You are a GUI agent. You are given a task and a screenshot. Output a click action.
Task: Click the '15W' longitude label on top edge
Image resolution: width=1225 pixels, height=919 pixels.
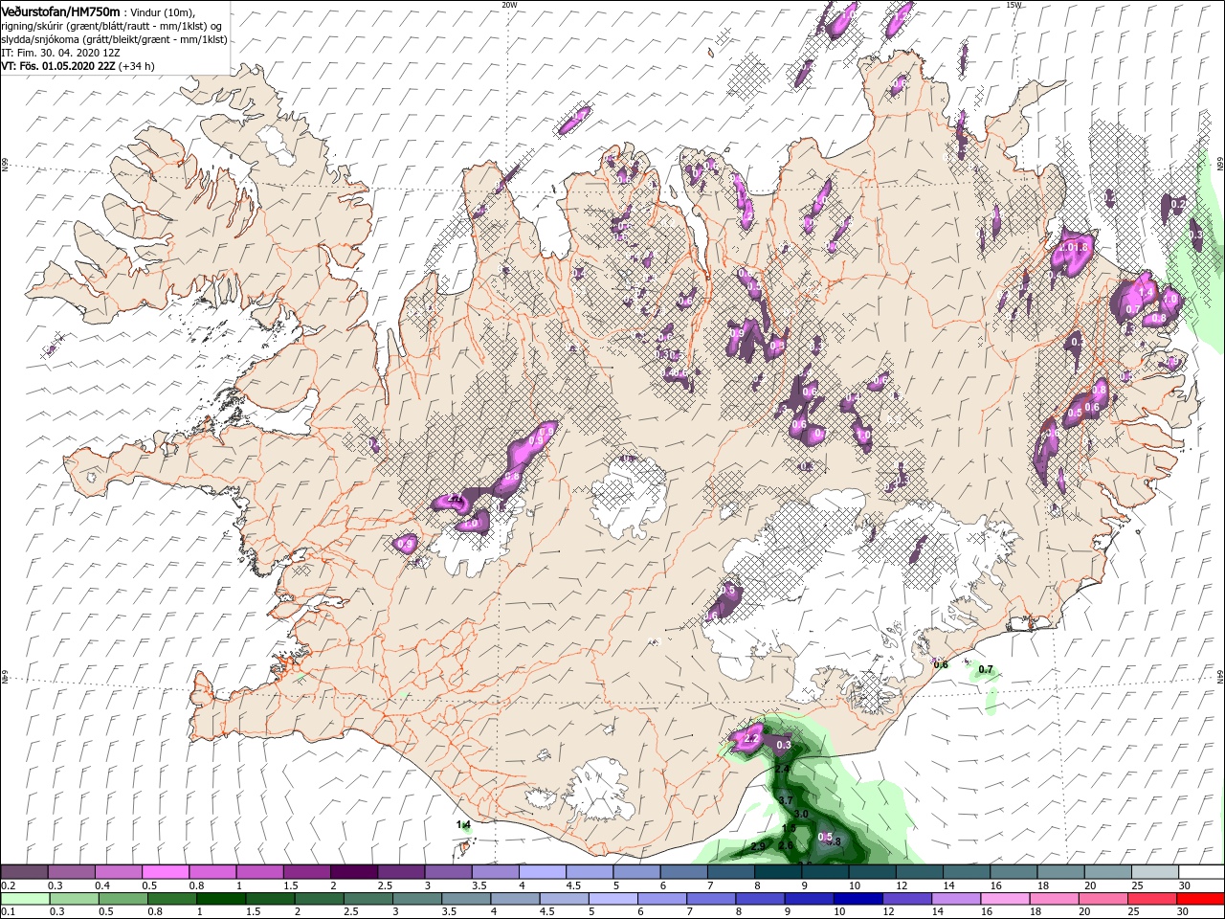point(1013,5)
